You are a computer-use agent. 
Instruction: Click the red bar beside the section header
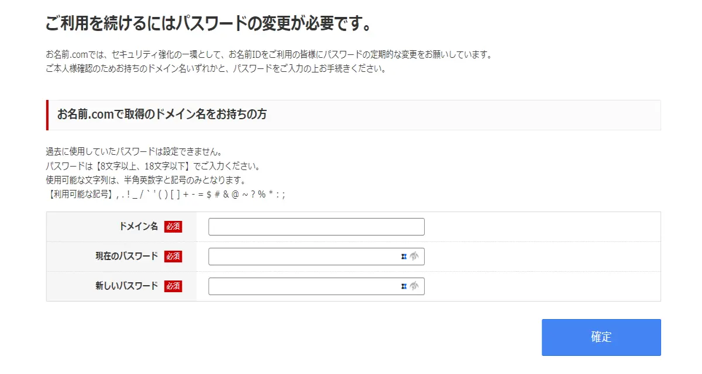[47, 115]
